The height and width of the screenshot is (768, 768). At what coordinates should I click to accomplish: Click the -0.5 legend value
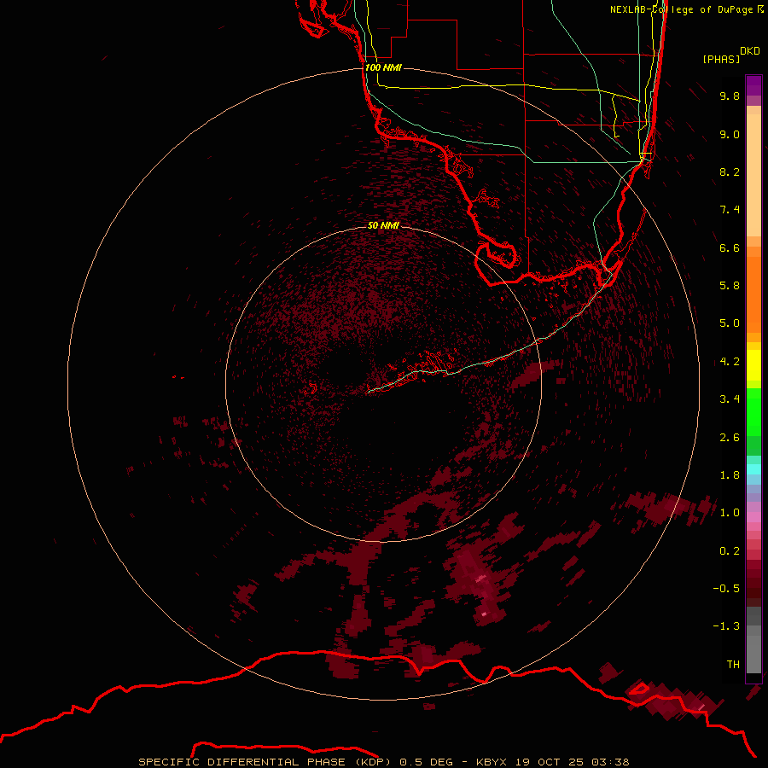click(726, 589)
